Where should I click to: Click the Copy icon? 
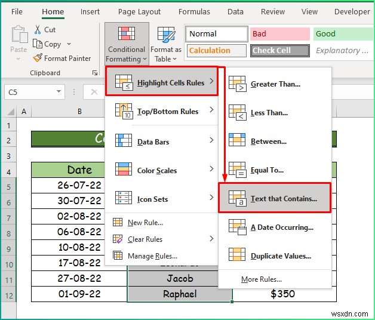(x=38, y=44)
